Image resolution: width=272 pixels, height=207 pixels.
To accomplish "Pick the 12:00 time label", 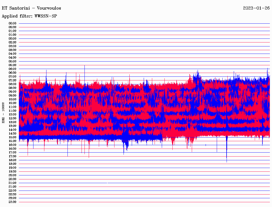I will [12, 115].
